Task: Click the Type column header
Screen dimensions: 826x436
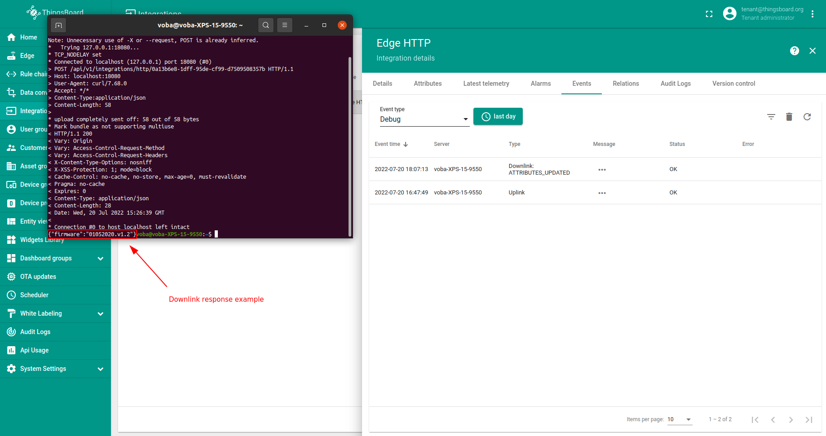Action: point(514,144)
